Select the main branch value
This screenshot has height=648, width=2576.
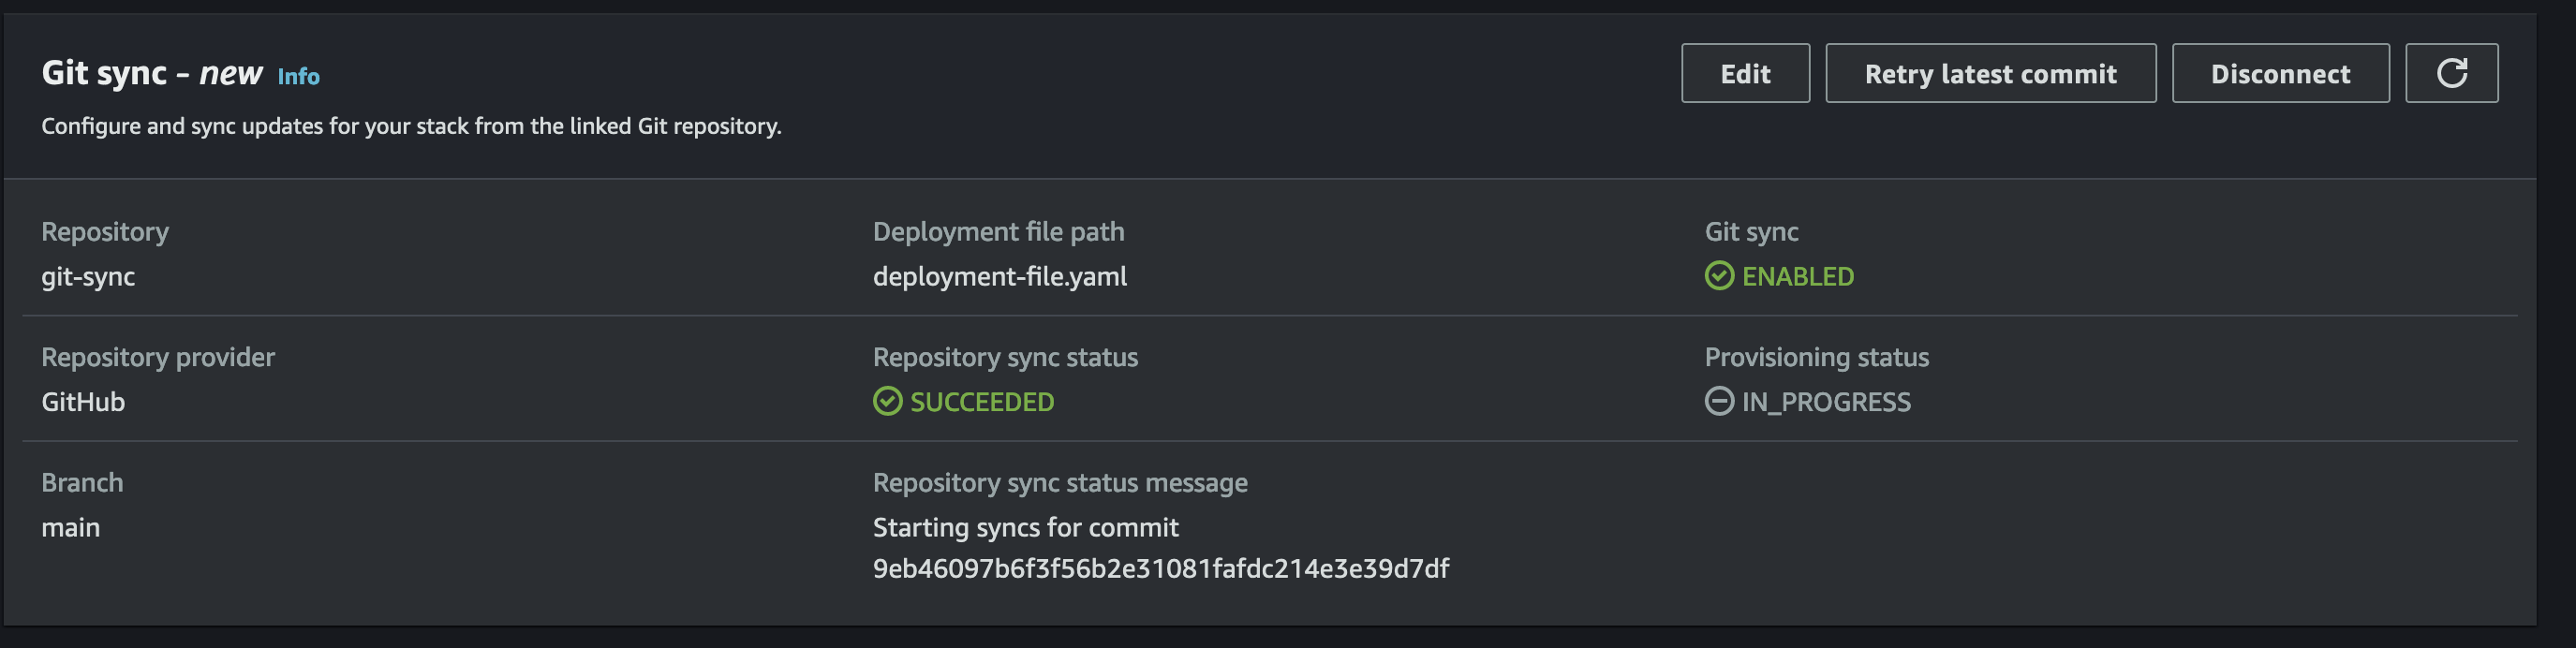(70, 527)
